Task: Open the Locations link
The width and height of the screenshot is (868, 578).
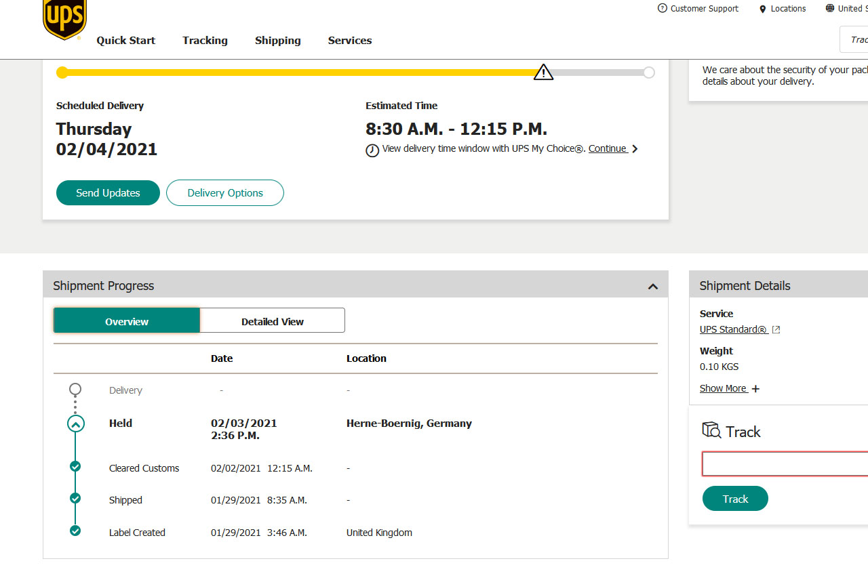Action: click(788, 9)
